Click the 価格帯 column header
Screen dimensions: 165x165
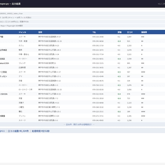(x=144, y=32)
